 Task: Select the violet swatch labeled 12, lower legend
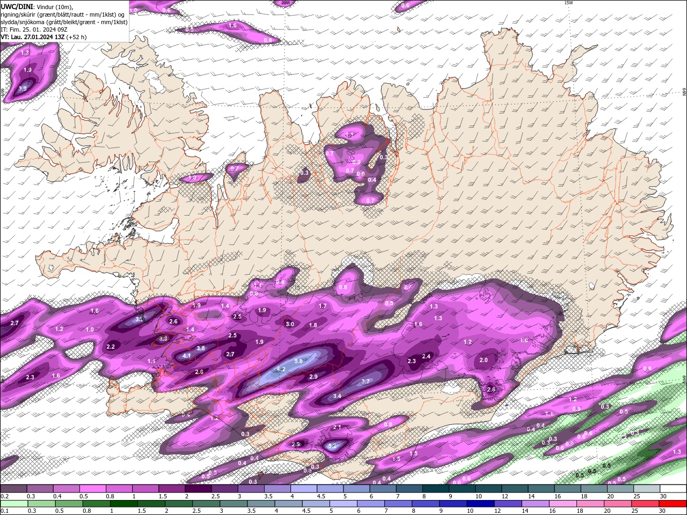click(x=507, y=504)
